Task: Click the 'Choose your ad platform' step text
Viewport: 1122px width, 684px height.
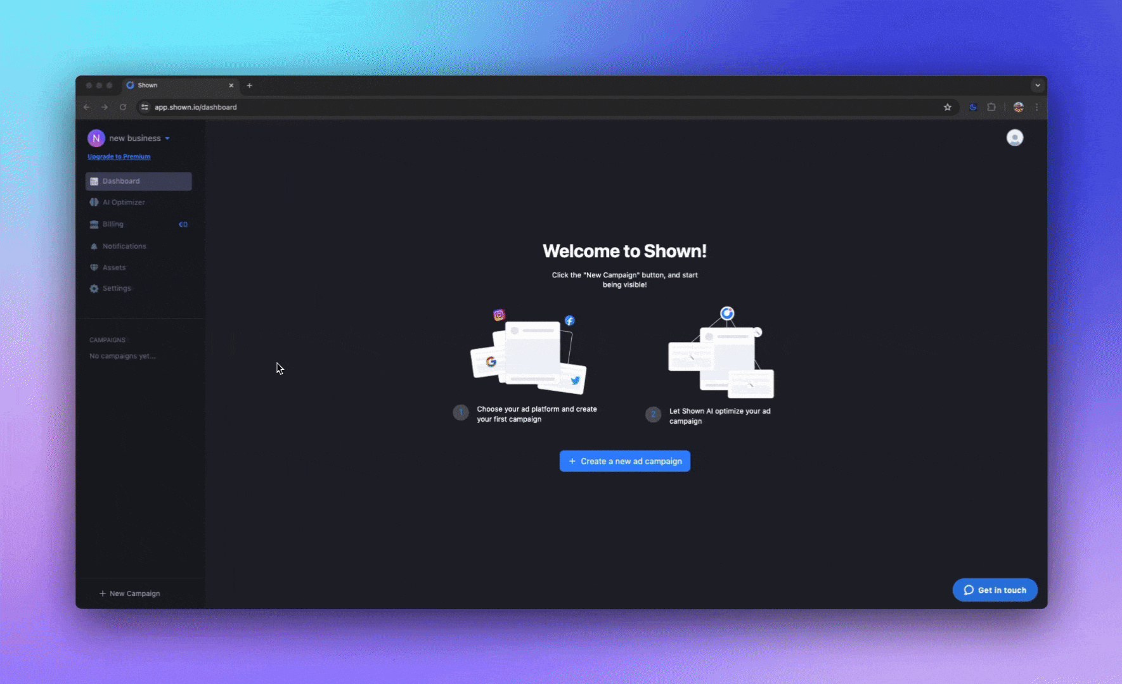Action: point(537,414)
